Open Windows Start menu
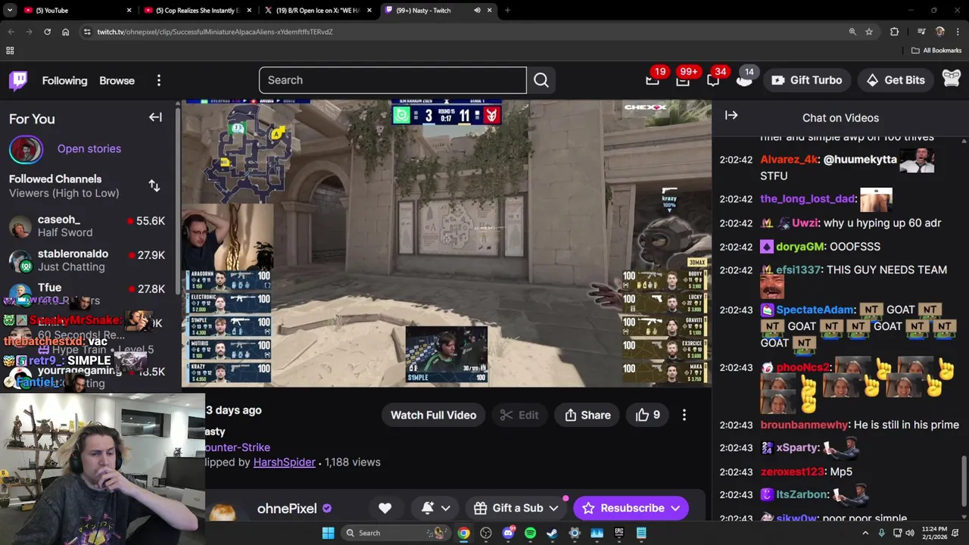 328,533
